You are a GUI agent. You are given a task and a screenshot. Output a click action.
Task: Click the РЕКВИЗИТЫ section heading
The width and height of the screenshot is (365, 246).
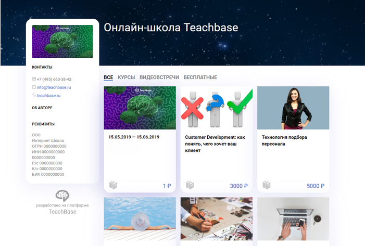tap(43, 124)
